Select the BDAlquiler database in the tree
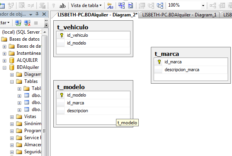 coord(28,67)
